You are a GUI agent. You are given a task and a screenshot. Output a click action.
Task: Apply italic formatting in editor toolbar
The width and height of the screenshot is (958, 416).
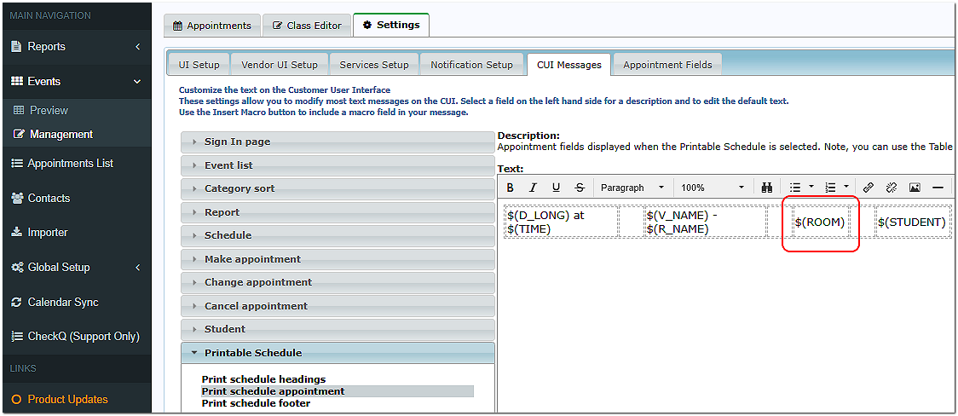pyautogui.click(x=534, y=188)
